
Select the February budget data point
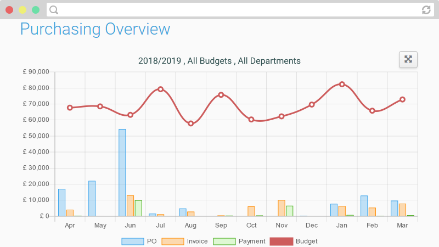coord(372,111)
